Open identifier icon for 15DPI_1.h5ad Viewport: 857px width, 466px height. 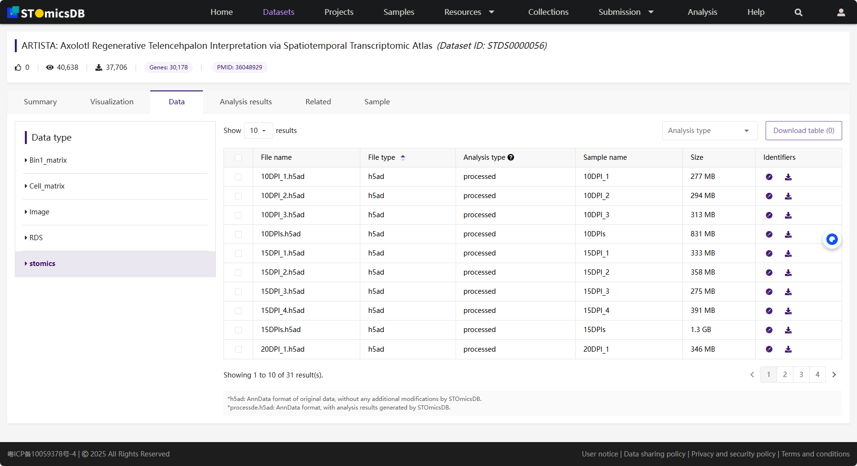pos(769,254)
